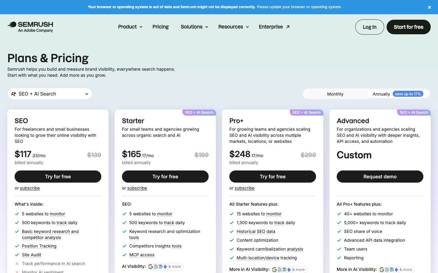Click Request demo on Advanced plan
438x273 pixels.
click(x=380, y=177)
